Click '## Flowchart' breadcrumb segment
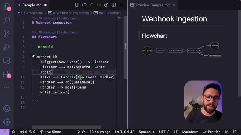 [110, 13]
